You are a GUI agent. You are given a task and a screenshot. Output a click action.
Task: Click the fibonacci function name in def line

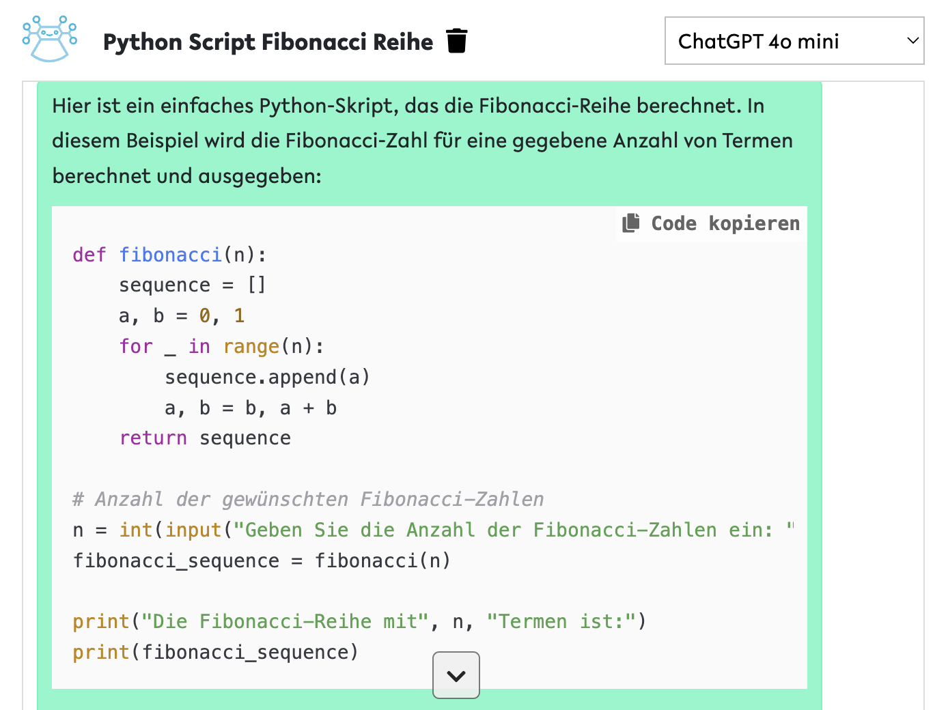click(x=170, y=255)
